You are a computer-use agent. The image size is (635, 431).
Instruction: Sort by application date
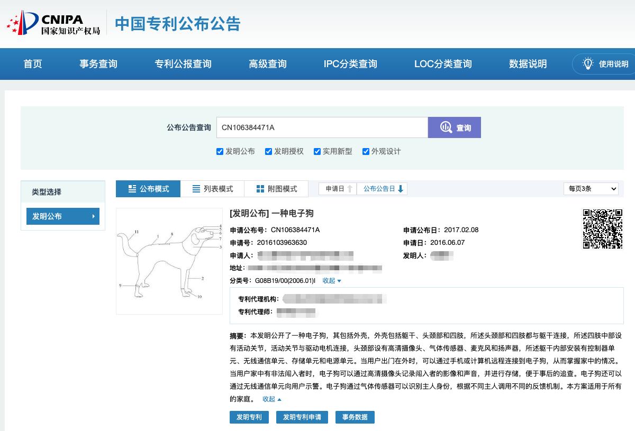point(338,189)
